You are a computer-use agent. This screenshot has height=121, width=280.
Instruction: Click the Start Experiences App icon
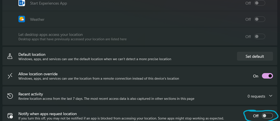coord(22,3)
